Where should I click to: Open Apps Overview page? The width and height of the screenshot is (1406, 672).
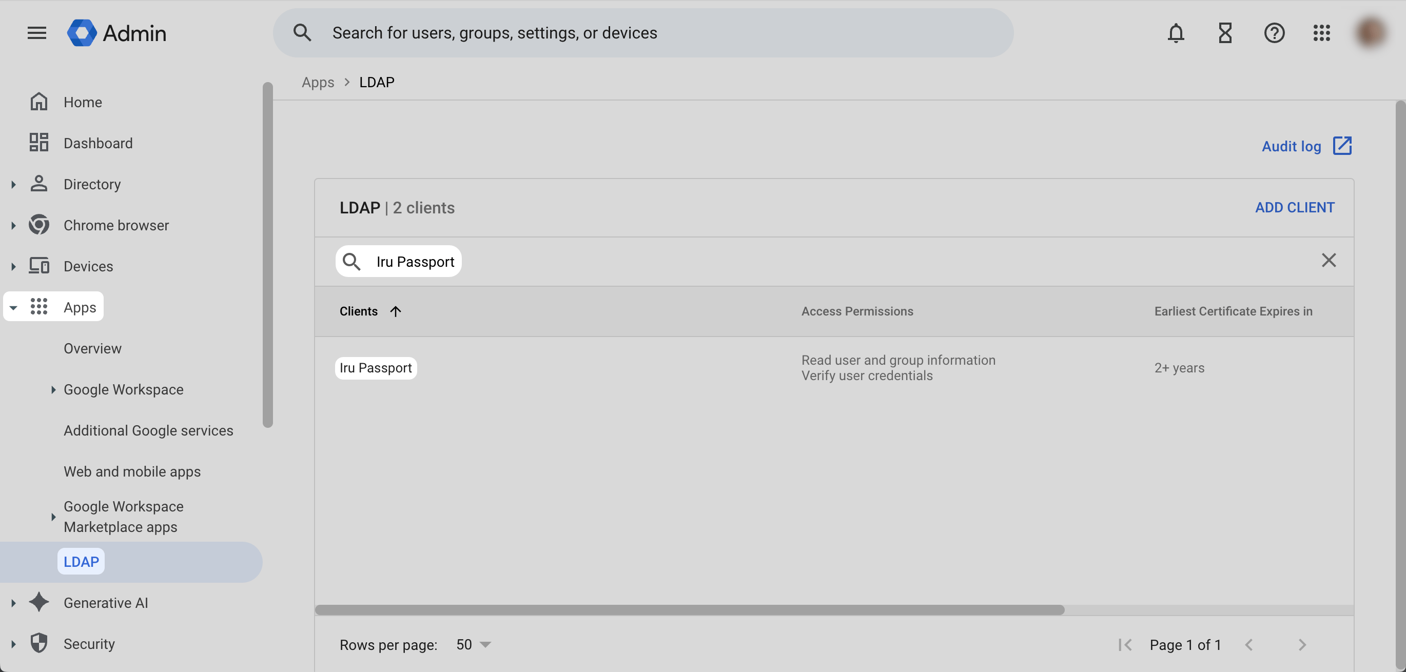[92, 348]
